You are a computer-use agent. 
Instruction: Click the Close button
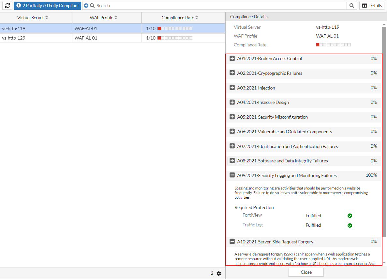point(306,272)
